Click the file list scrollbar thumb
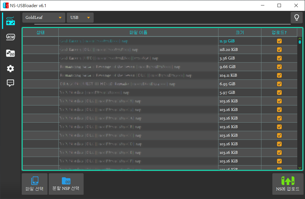 pos(300,42)
